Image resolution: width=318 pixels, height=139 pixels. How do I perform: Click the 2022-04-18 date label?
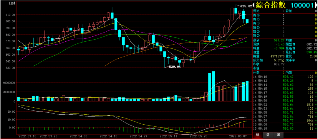click(108, 136)
